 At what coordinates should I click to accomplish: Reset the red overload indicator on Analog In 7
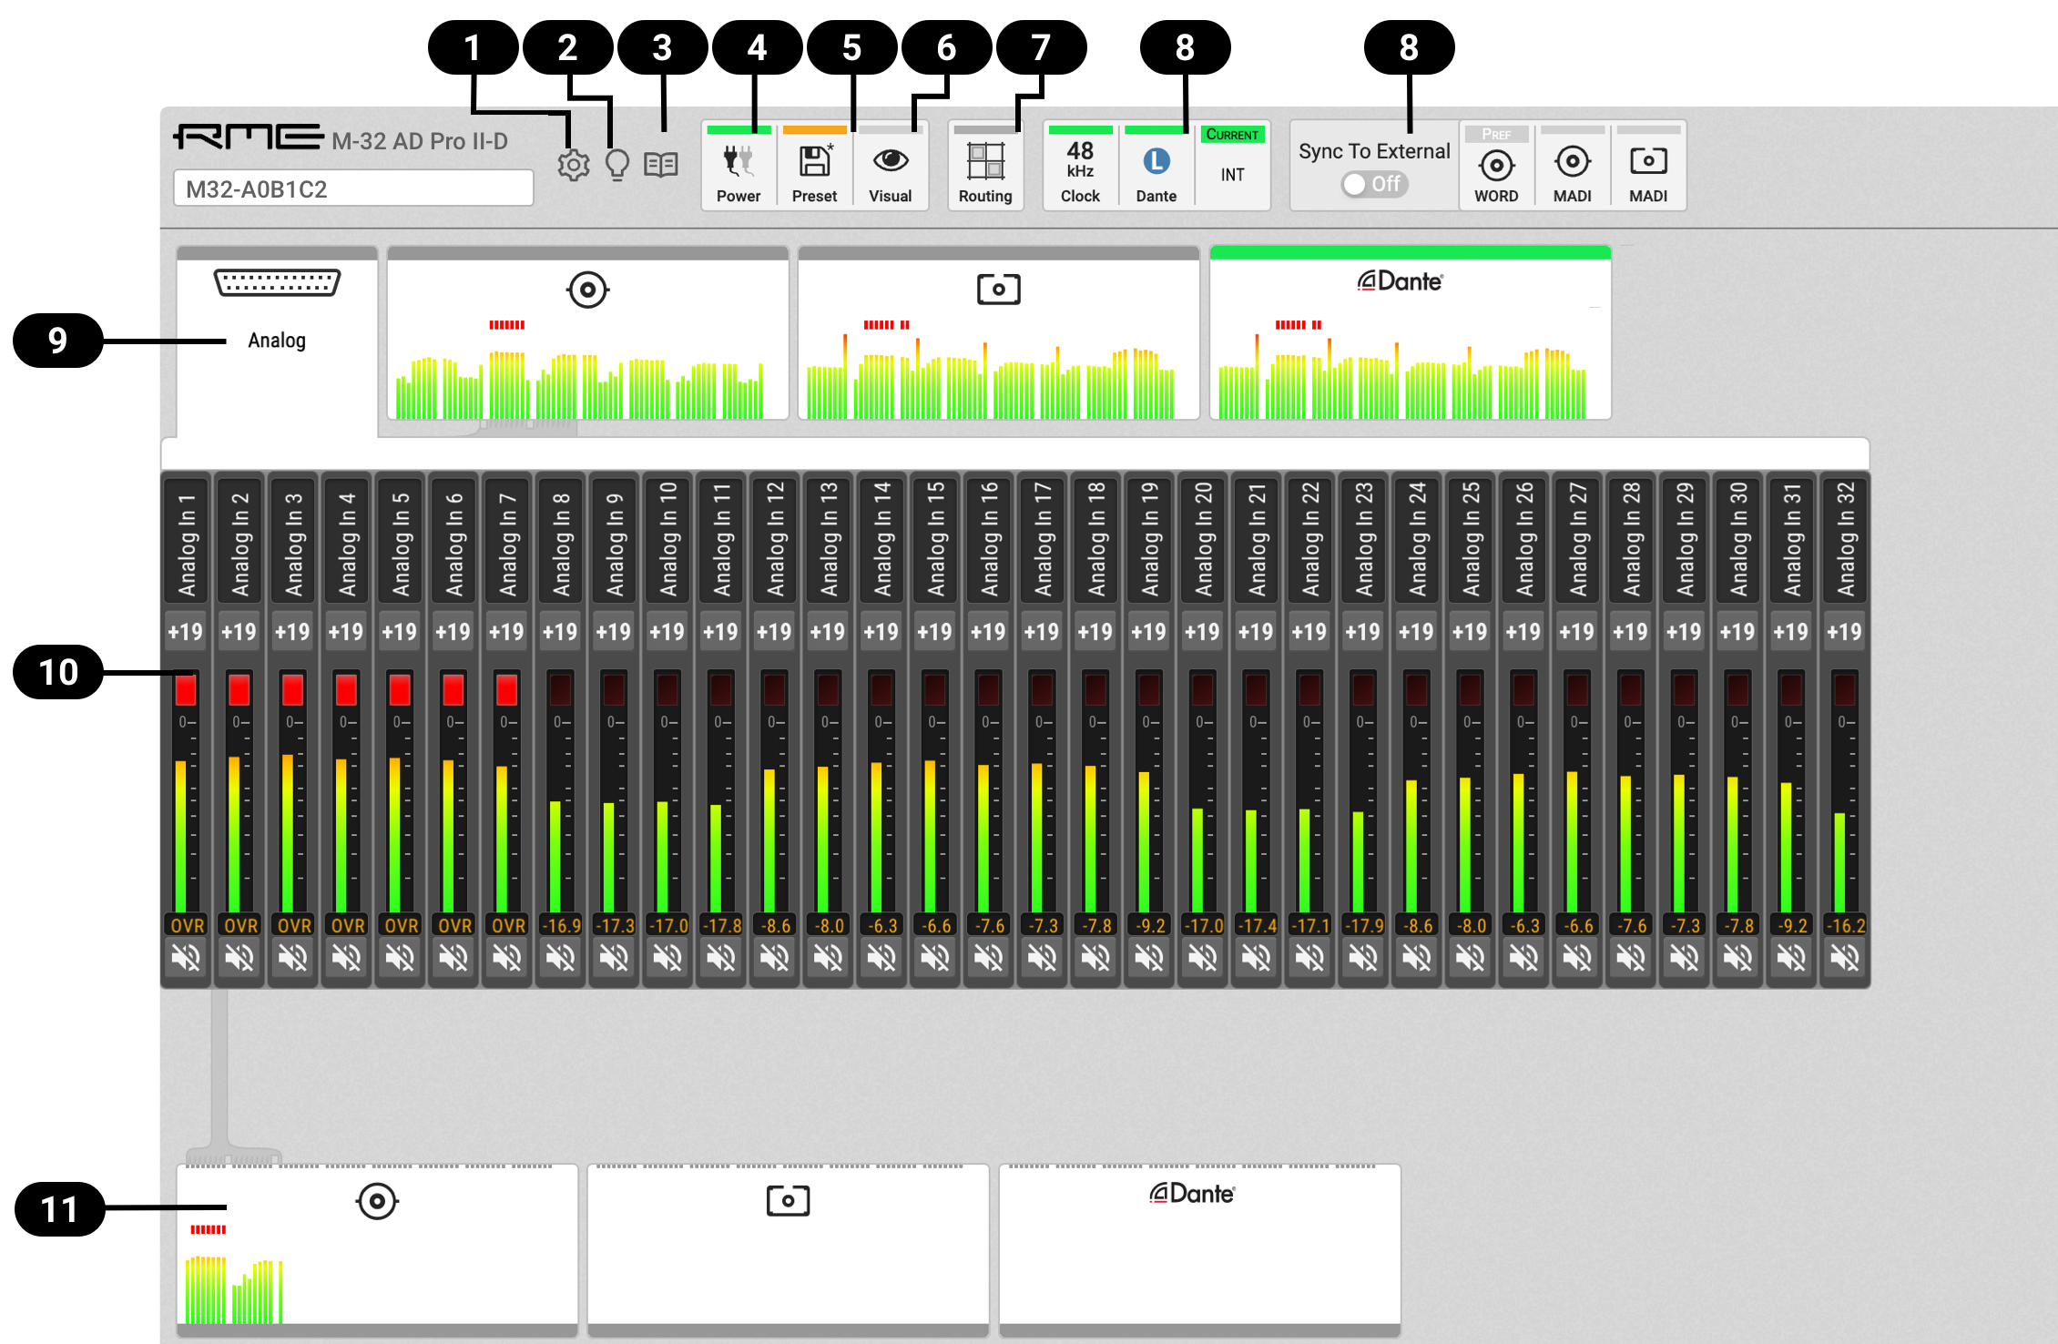tap(507, 689)
